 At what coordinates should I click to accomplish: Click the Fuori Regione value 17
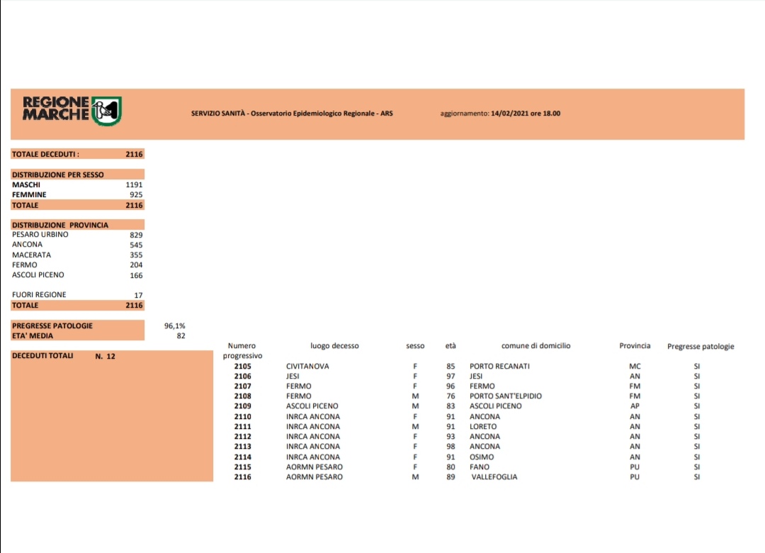[139, 295]
